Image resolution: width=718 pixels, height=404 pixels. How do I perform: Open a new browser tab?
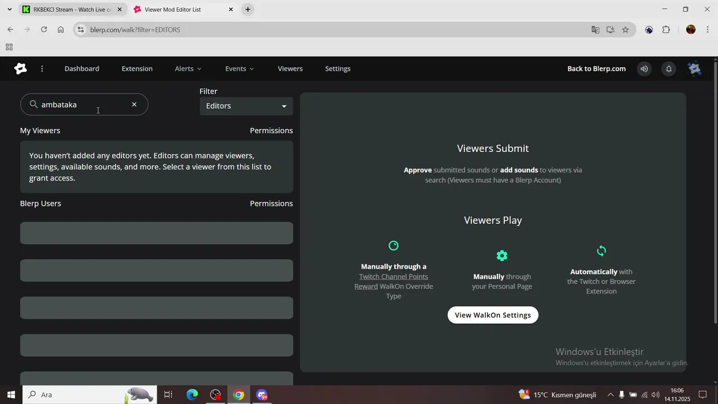coord(248,10)
